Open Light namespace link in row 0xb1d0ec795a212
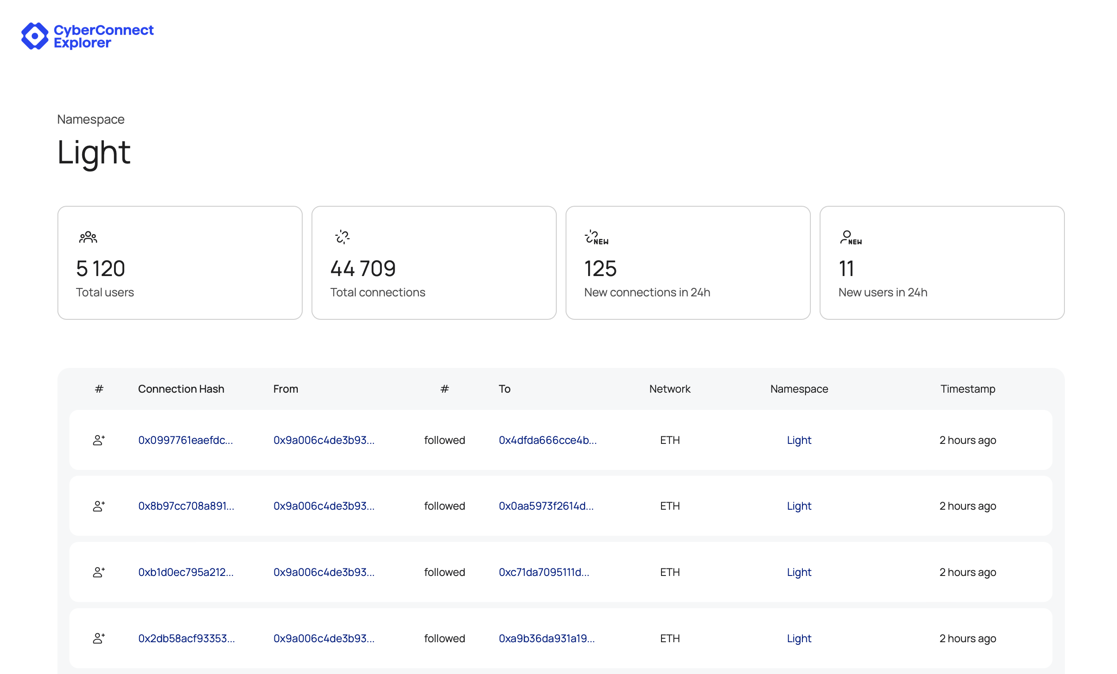 [x=799, y=573]
